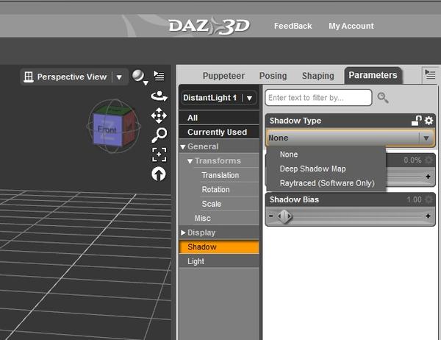Choose Raytraced (Software Only) option
Viewport: 441px width, 340px height.
(327, 183)
